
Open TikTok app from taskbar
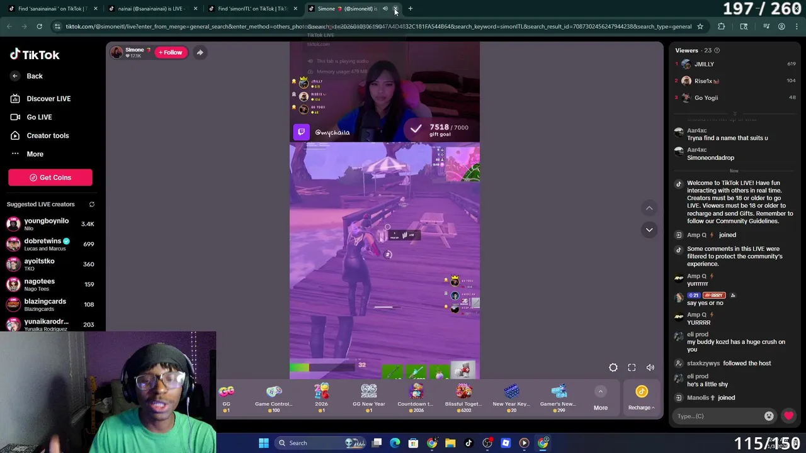[x=468, y=443]
